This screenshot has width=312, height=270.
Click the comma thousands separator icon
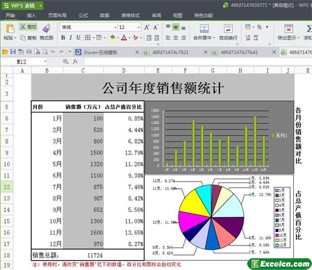tap(267, 27)
